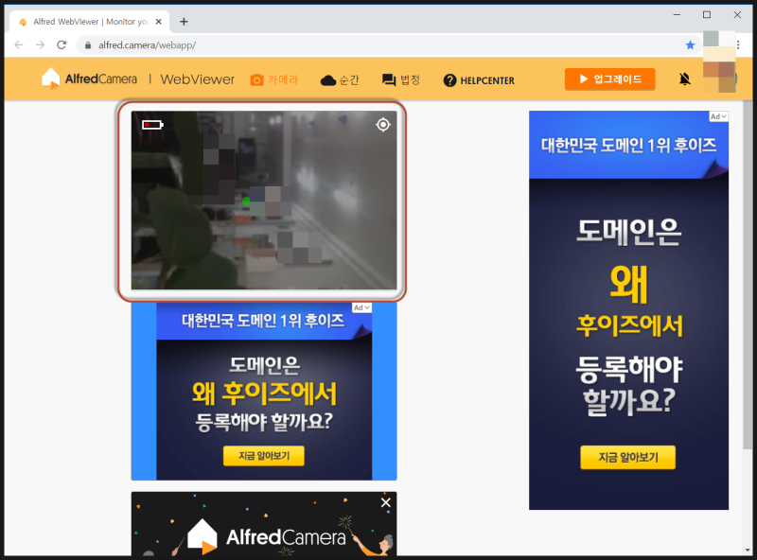This screenshot has width=757, height=560.
Task: Minimize the browser window
Action: coord(677,14)
